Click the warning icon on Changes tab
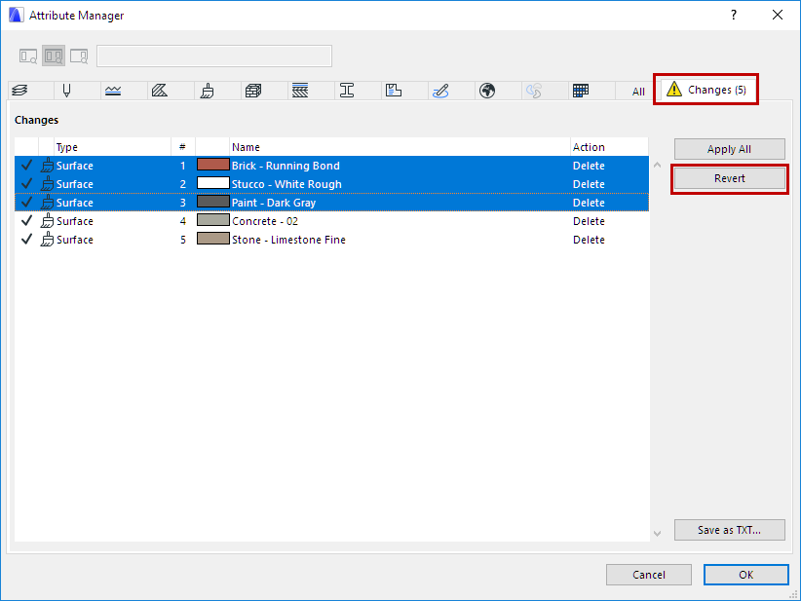Screen dimensions: 801x601 click(x=674, y=90)
